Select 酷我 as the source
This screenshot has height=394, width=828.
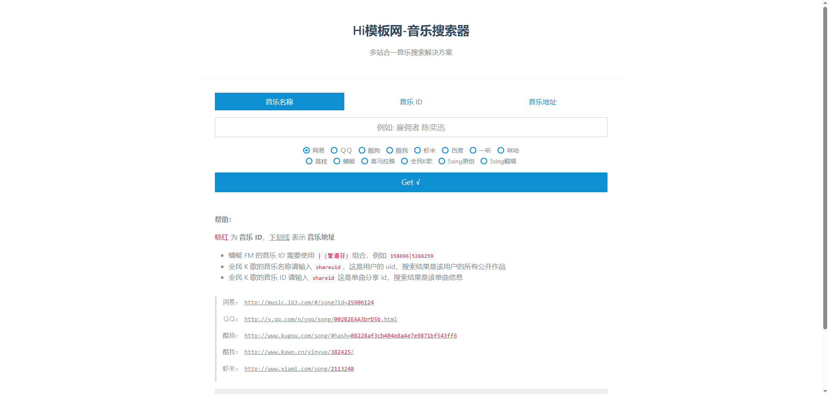pos(390,150)
